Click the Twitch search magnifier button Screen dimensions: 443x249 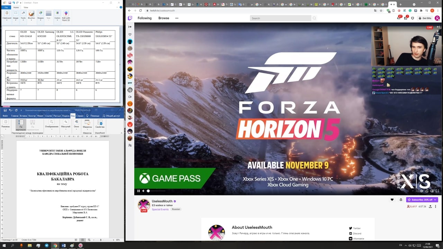click(x=314, y=18)
